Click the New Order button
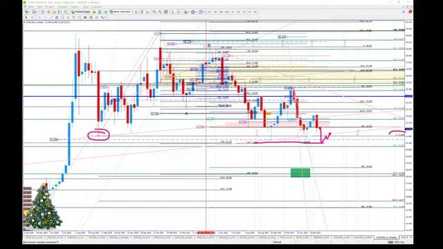443x249 pixels. click(x=80, y=12)
